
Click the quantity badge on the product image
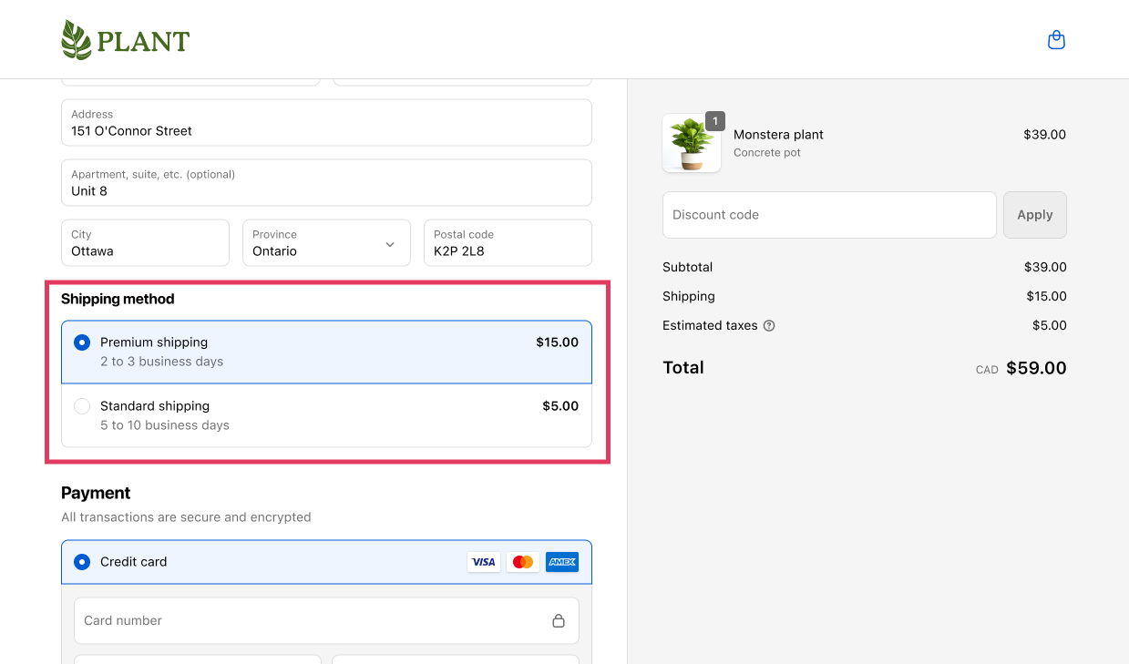click(715, 121)
